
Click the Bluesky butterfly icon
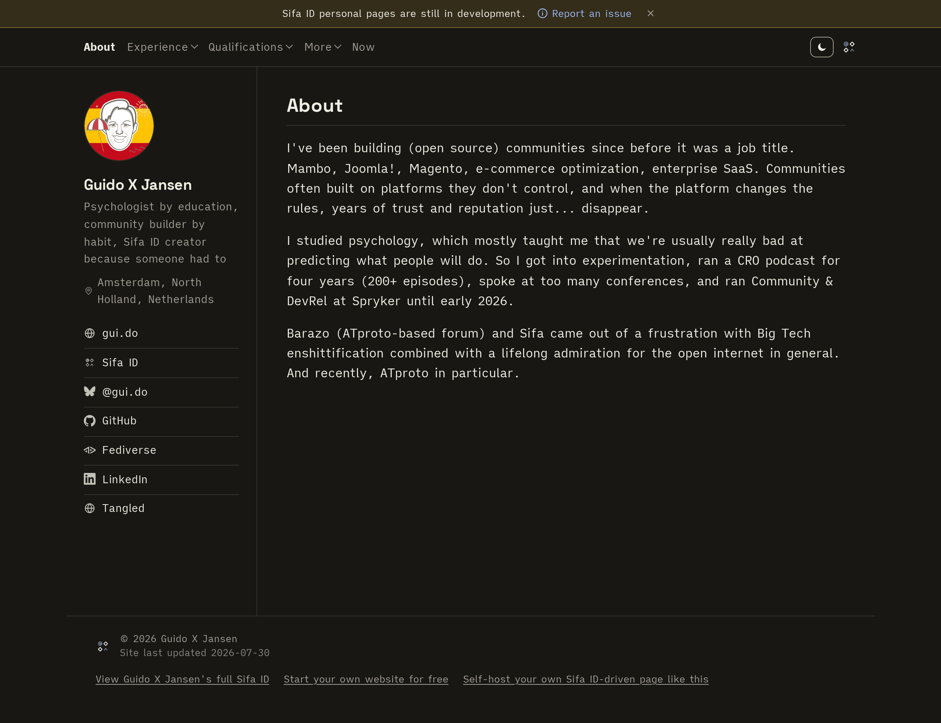(89, 392)
